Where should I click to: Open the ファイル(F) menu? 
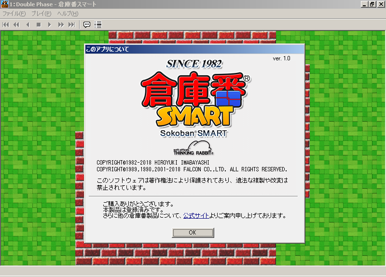click(14, 14)
